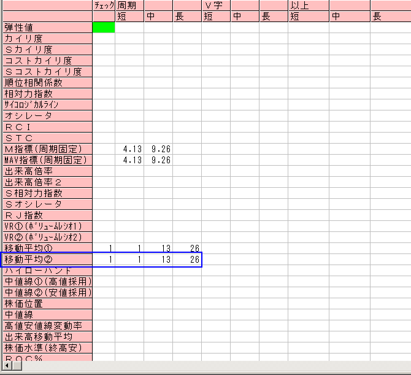The height and width of the screenshot is (375, 411).
Task: Select the Sカイリ度 row label
Action: point(47,50)
